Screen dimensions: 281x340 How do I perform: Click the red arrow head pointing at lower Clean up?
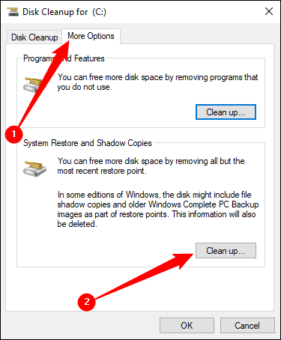(184, 261)
